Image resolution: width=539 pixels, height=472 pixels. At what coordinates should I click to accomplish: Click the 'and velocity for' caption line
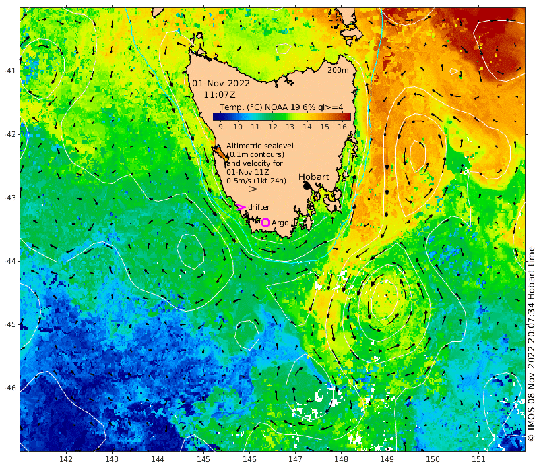255,163
